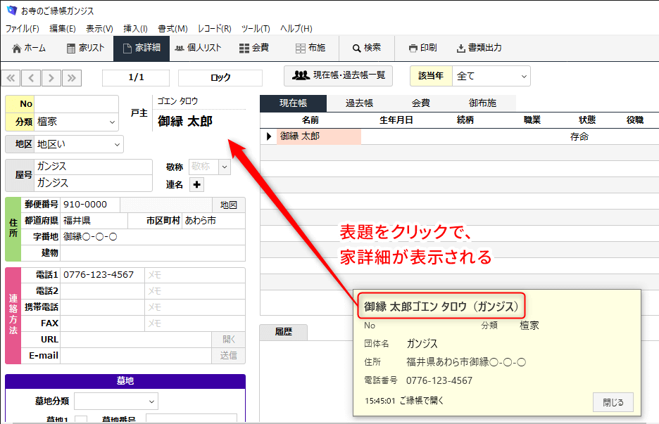Open the 家リスト house list view
Image resolution: width=659 pixels, height=424 pixels.
click(x=85, y=48)
